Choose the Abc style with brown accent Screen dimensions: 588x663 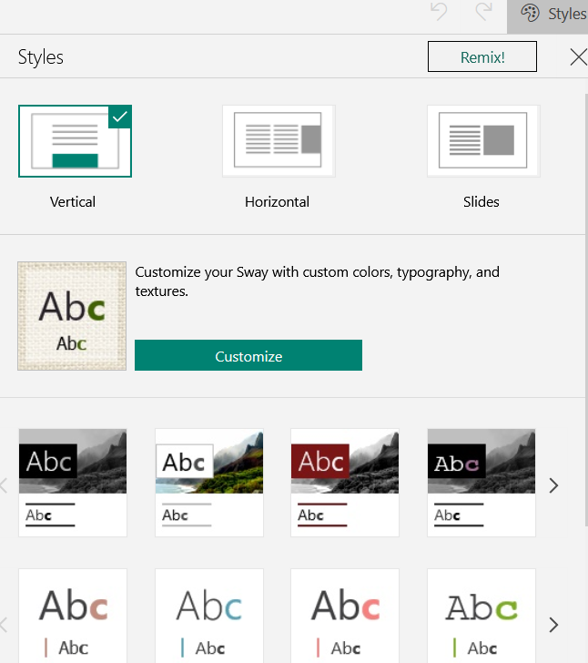tap(73, 617)
